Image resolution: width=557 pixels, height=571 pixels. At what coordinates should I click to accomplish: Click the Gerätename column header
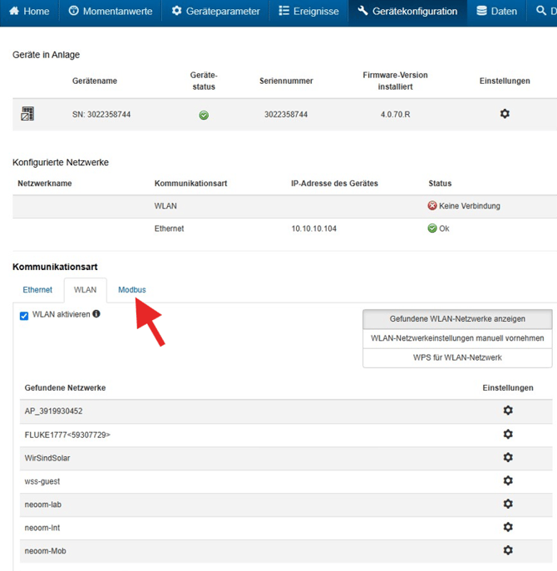pos(95,81)
